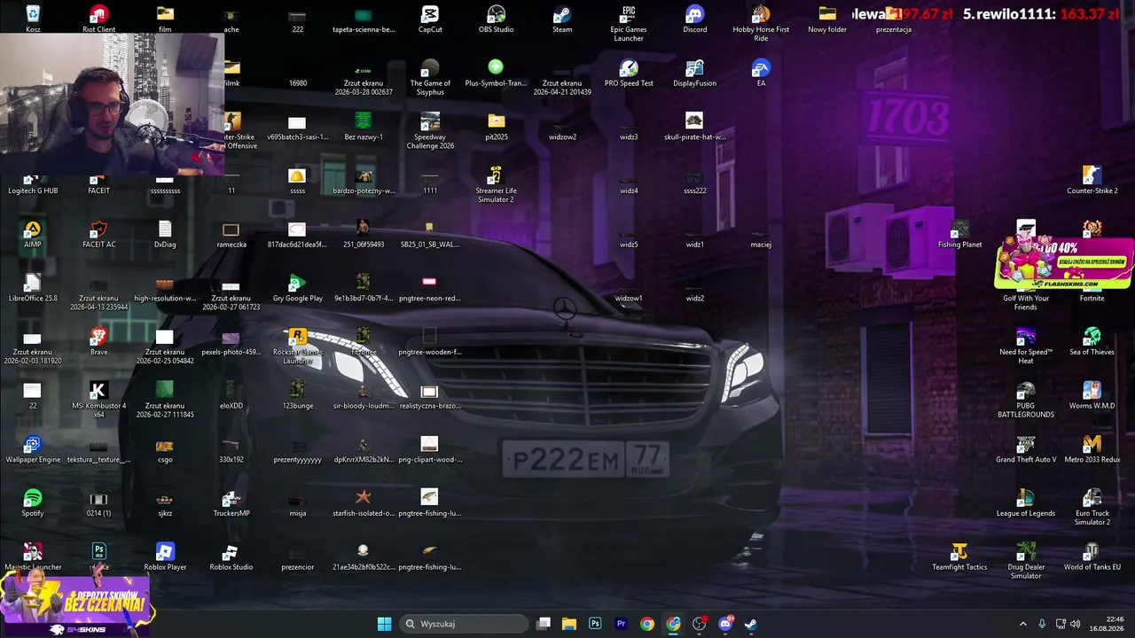Viewport: 1135px width, 638px height.
Task: Select The Game of Sisyphus icon
Action: pyautogui.click(x=430, y=78)
